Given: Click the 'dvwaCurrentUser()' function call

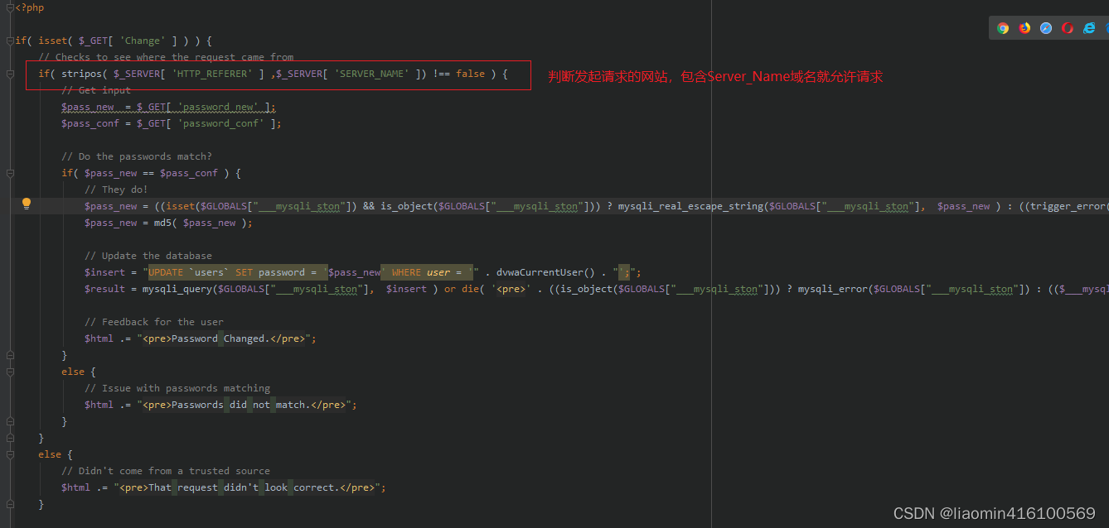Looking at the screenshot, I should (x=546, y=272).
